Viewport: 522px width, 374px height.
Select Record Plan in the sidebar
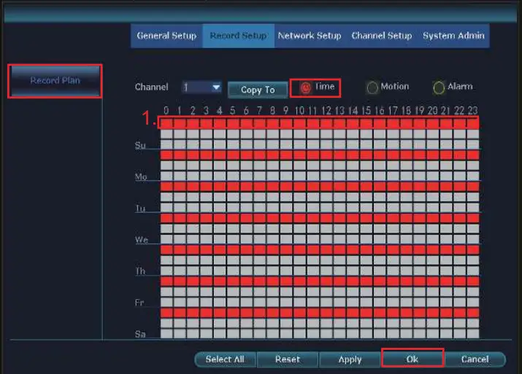pos(55,81)
